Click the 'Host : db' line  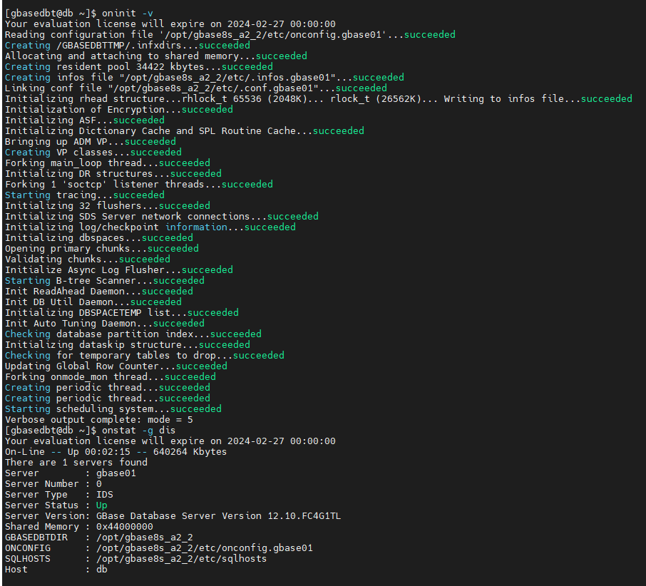pos(56,569)
